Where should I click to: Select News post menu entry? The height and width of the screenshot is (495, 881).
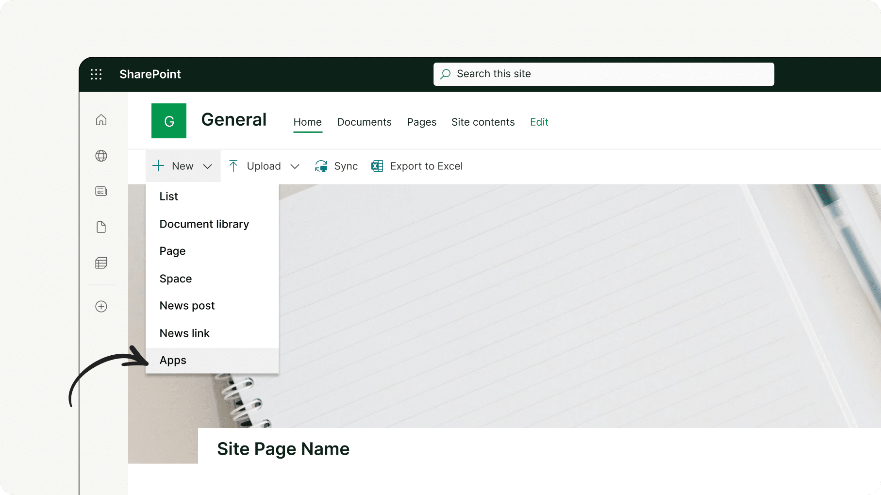coord(212,306)
